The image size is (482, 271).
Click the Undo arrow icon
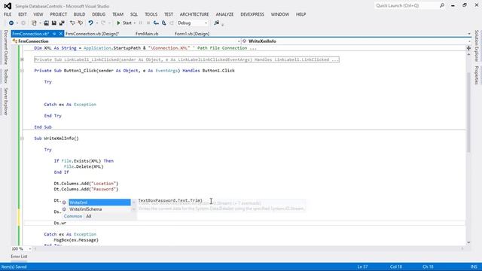tap(90, 23)
